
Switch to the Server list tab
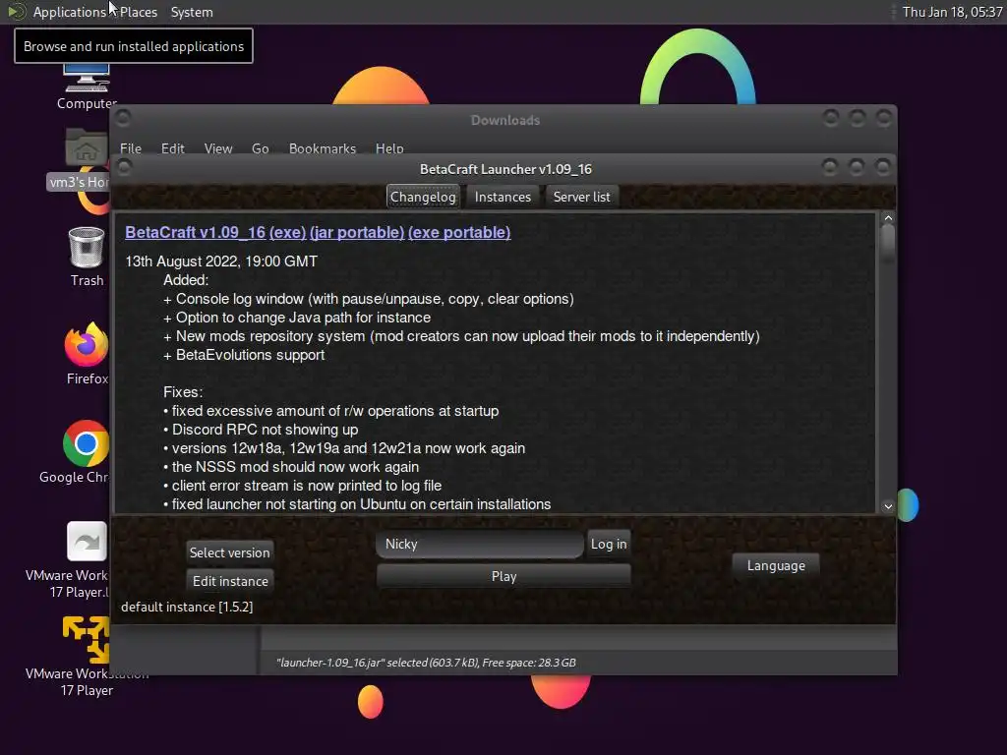coord(582,197)
